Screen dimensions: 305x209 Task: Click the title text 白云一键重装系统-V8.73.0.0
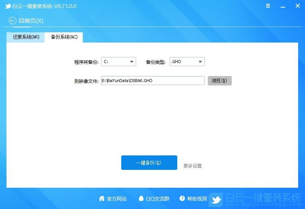[44, 6]
